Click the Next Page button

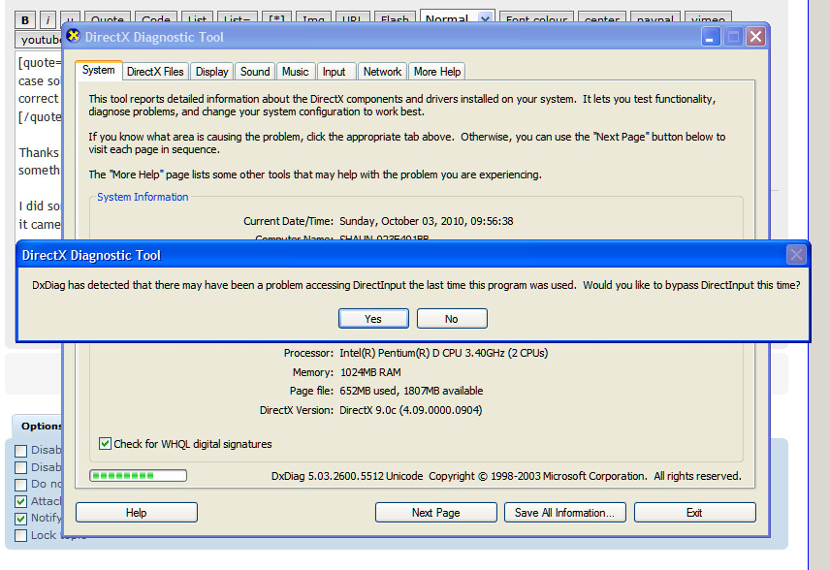coord(435,513)
